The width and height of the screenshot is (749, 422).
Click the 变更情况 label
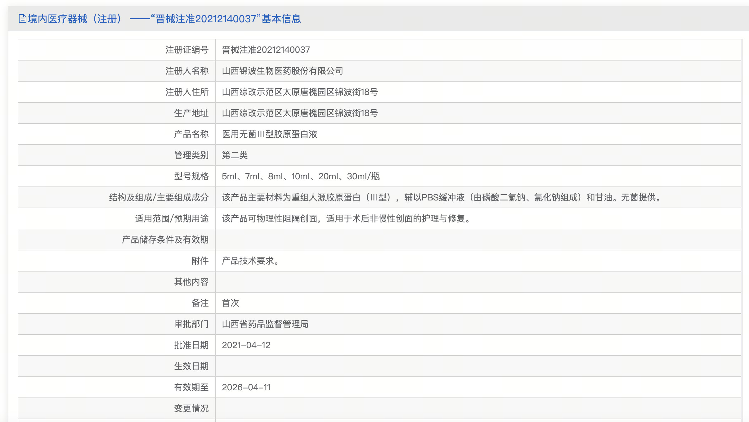pyautogui.click(x=191, y=408)
